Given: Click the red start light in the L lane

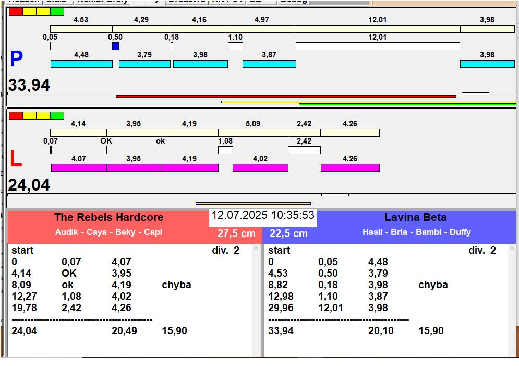Looking at the screenshot, I should point(16,115).
